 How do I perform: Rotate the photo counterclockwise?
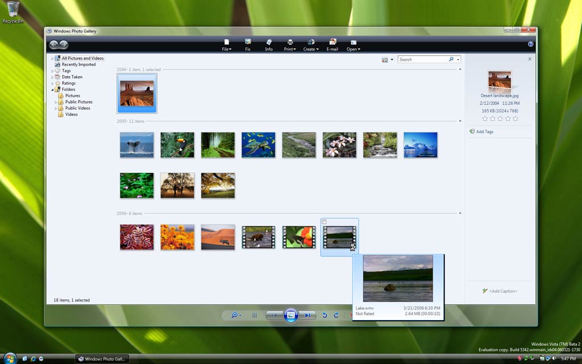[325, 315]
